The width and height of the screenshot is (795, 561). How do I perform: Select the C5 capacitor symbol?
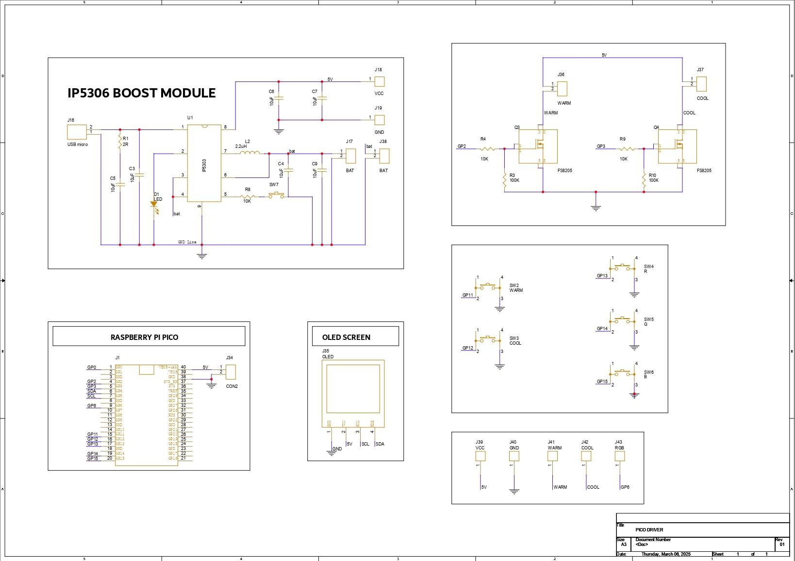click(x=120, y=184)
